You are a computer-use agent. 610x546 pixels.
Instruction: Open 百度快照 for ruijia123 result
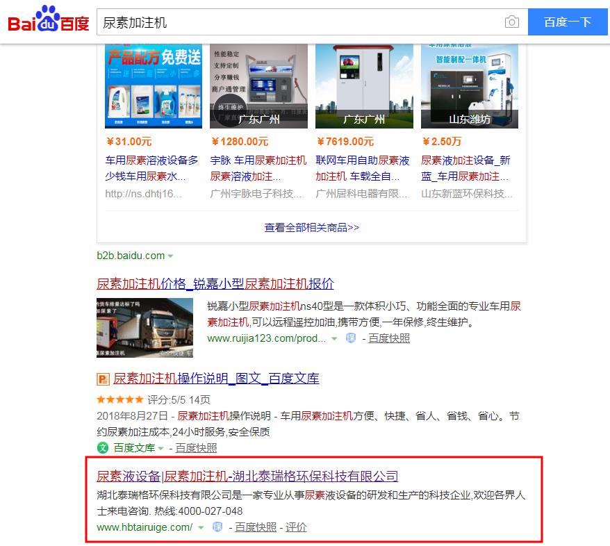click(x=389, y=338)
